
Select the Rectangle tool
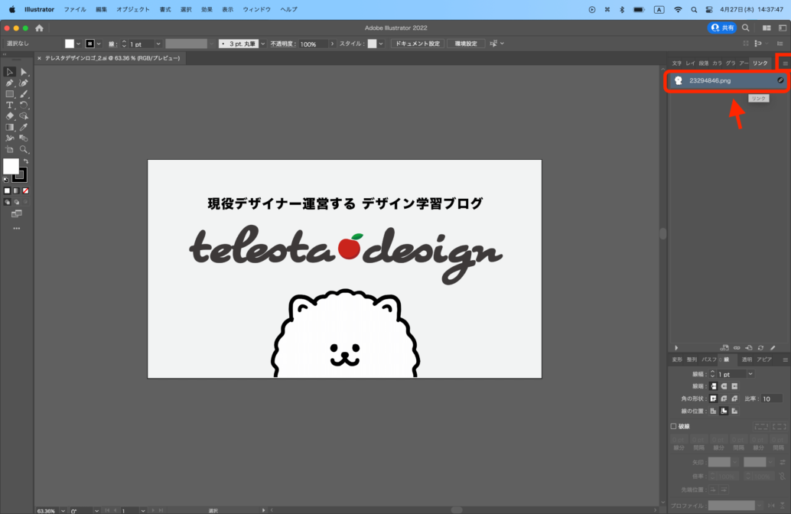click(9, 94)
